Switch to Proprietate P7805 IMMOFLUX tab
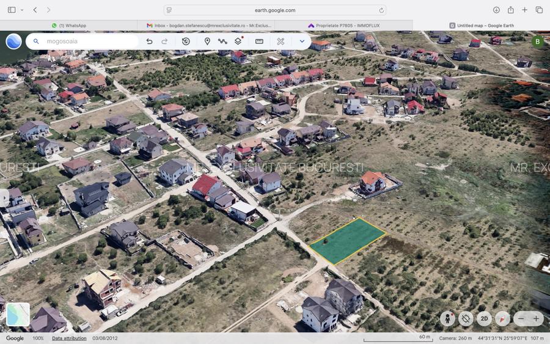The height and width of the screenshot is (344, 550). click(x=343, y=26)
